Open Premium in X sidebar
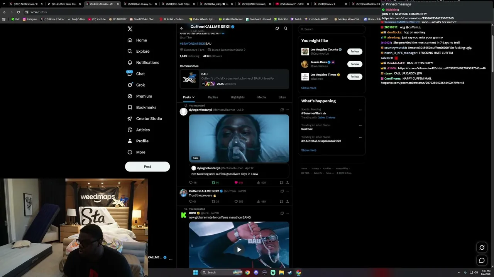494x277 pixels. [139, 96]
